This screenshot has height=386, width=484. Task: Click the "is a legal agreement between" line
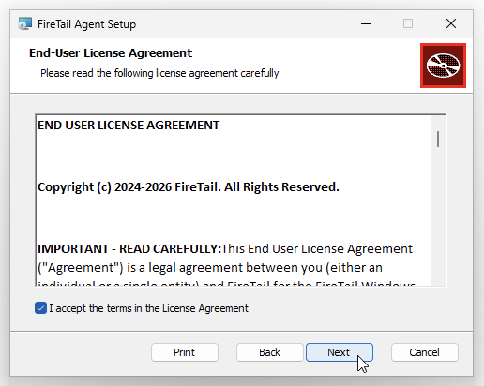pyautogui.click(x=210, y=267)
